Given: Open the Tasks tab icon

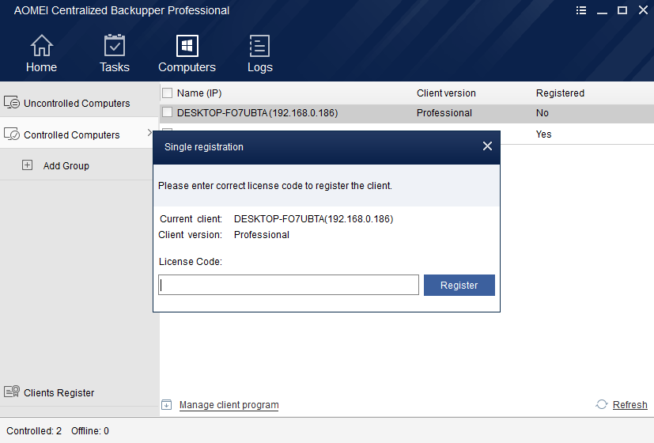Looking at the screenshot, I should pos(115,45).
